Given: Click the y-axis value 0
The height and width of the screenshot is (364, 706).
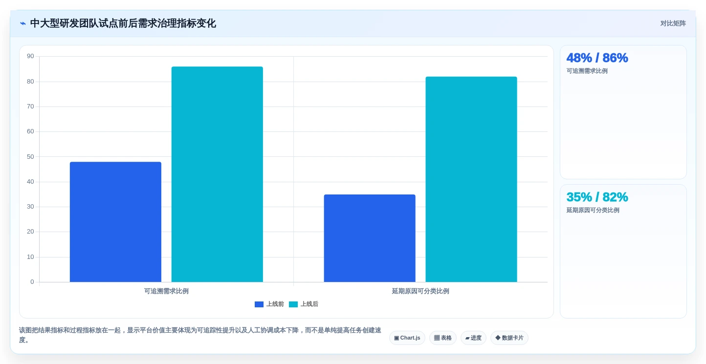Looking at the screenshot, I should (32, 282).
